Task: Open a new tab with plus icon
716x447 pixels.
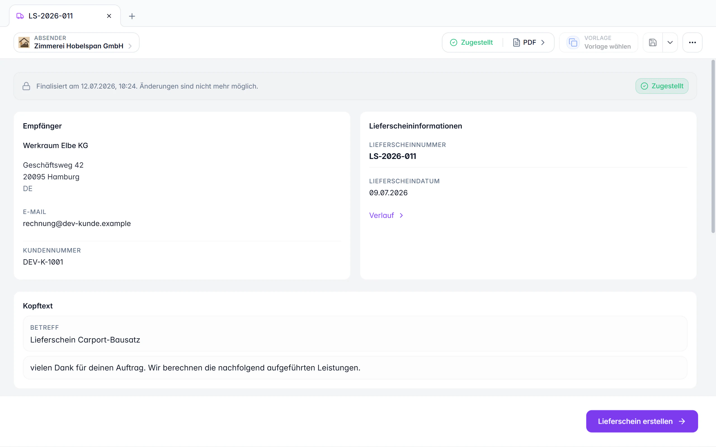Action: coord(132,16)
